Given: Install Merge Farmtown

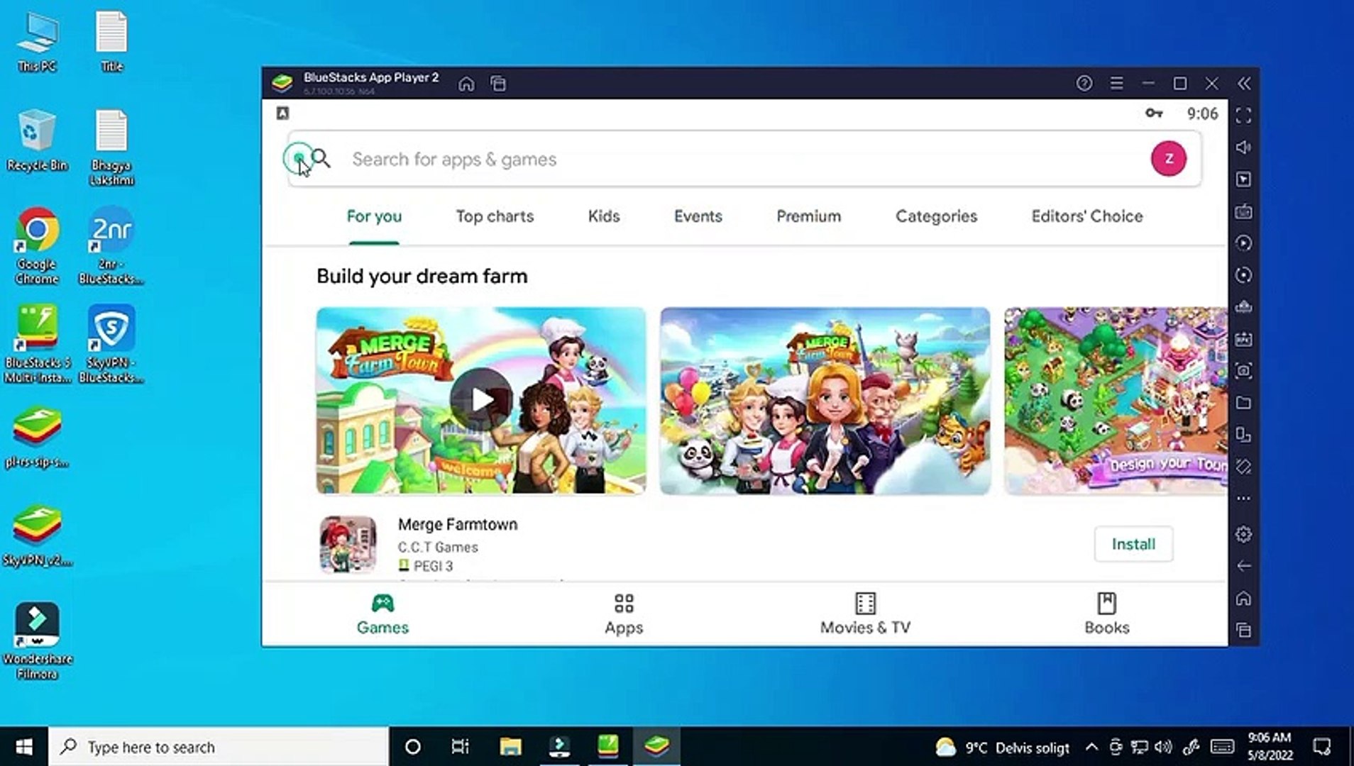Looking at the screenshot, I should click(x=1133, y=544).
